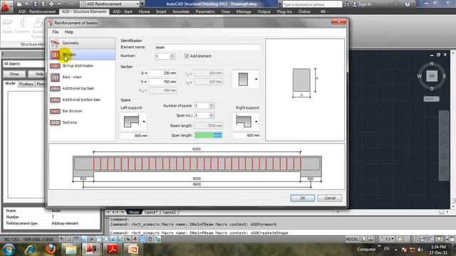Select the Stirrups section icon
Image resolution: width=456 pixels, height=256 pixels.
pos(55,55)
